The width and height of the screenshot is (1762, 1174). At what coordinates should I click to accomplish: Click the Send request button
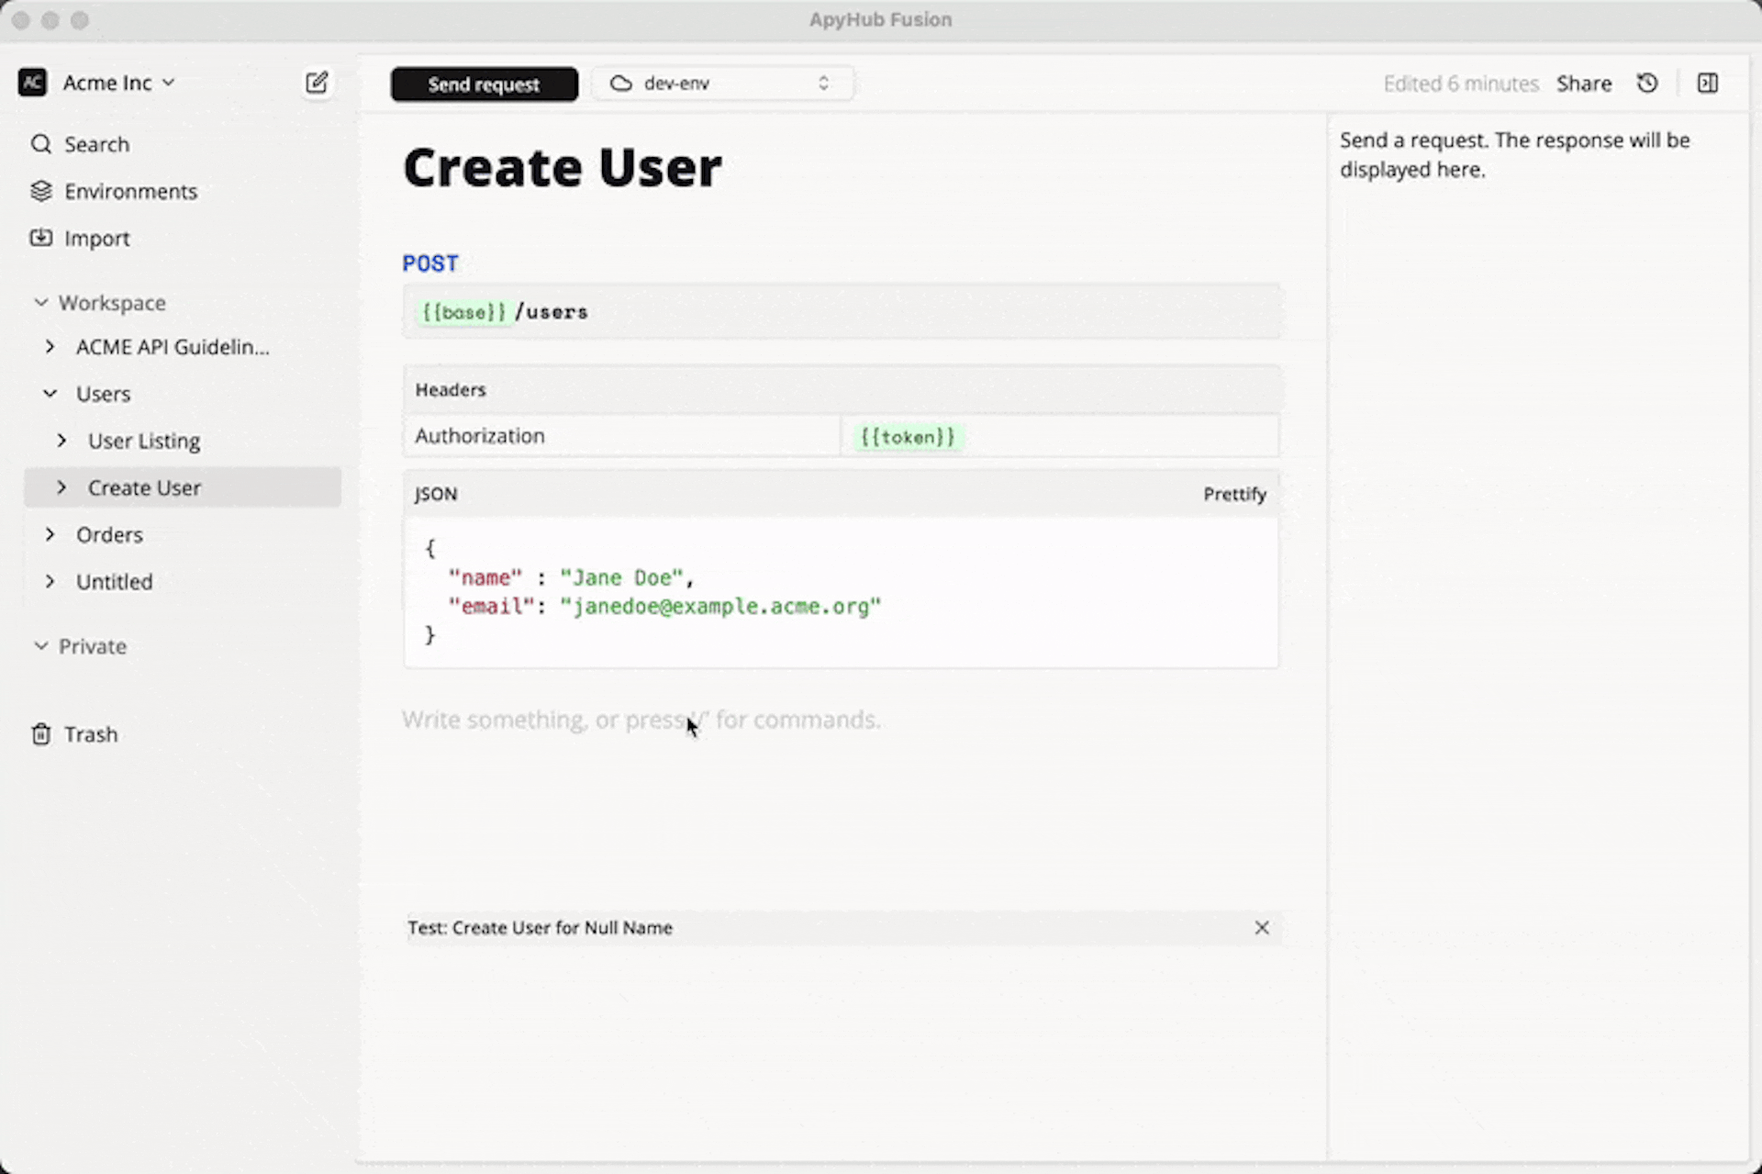[x=484, y=84]
